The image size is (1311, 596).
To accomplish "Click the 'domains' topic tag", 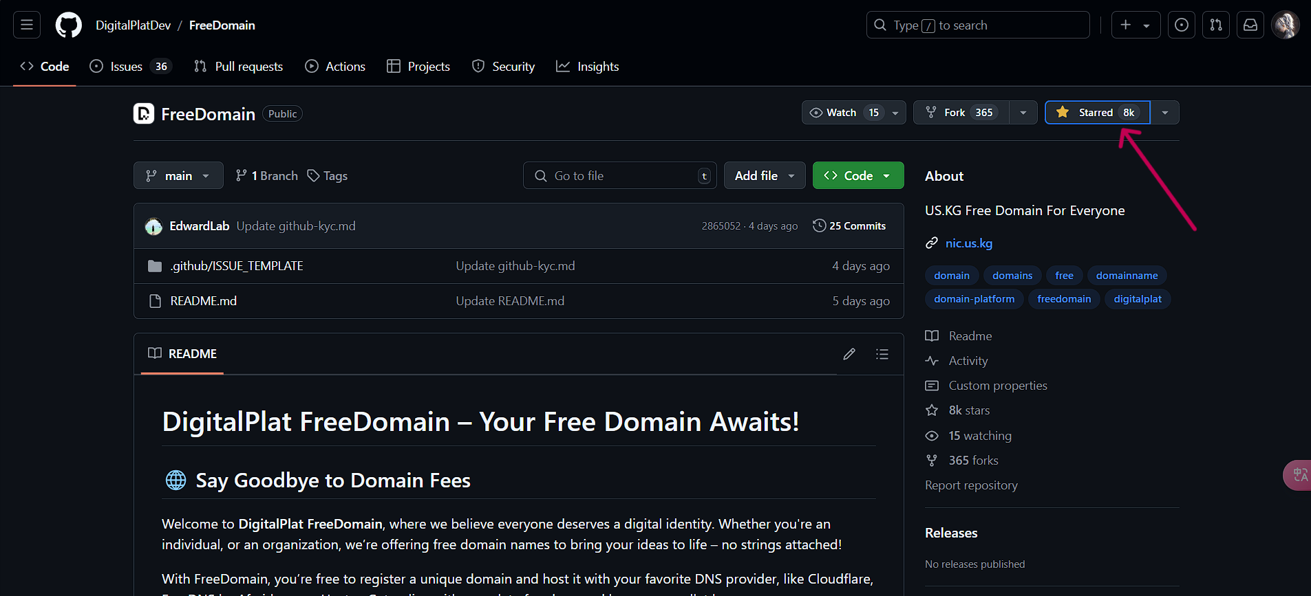I will pos(1012,276).
